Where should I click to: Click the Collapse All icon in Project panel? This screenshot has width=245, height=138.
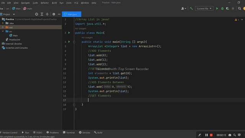click(47, 14)
